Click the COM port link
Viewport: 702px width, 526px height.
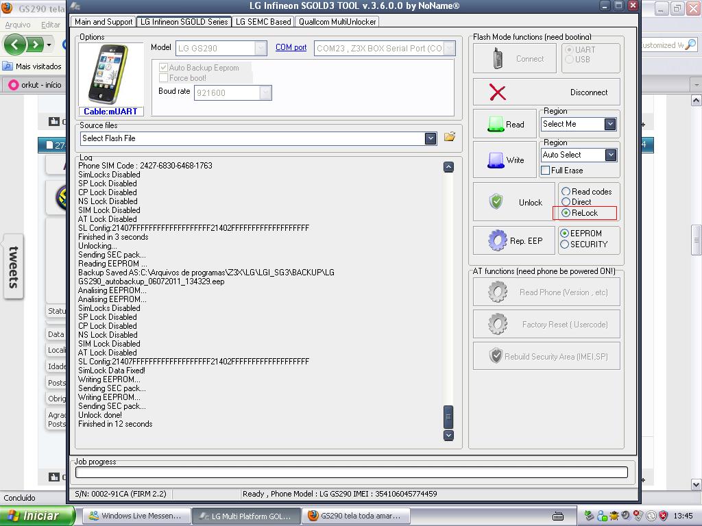coord(291,47)
